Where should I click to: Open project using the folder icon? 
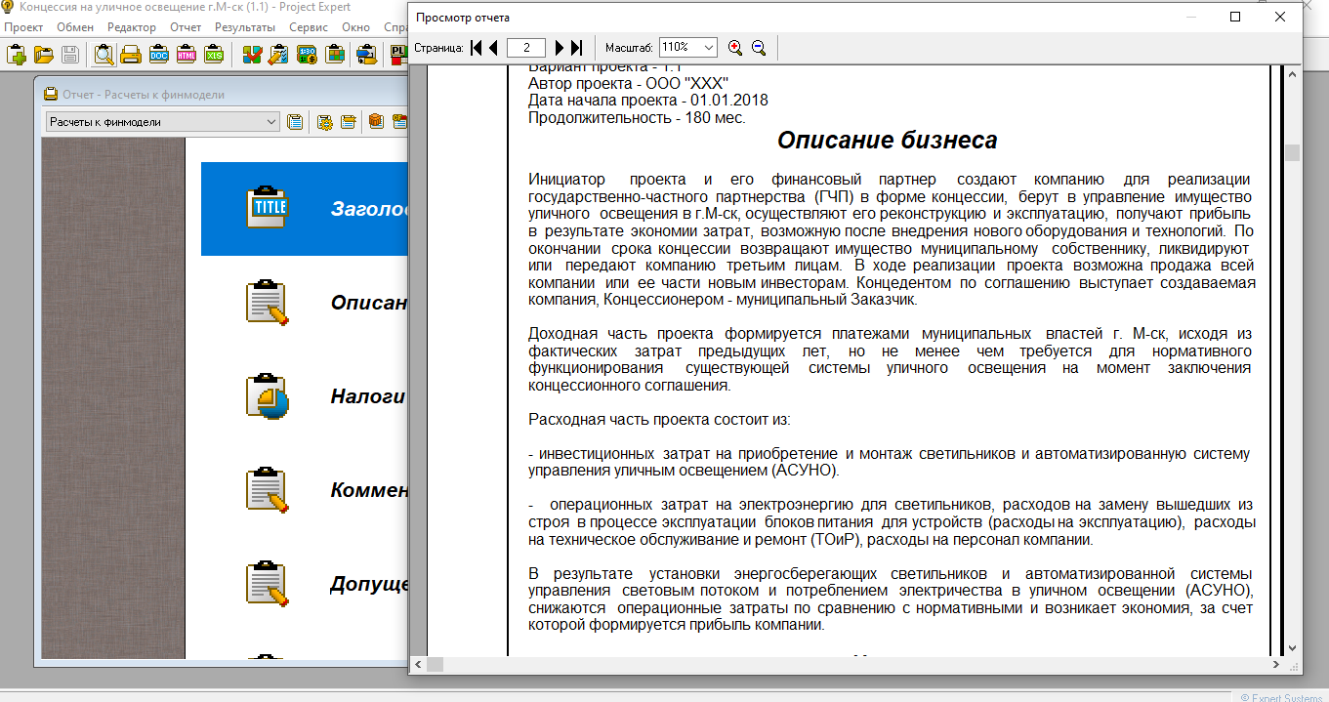click(x=43, y=55)
